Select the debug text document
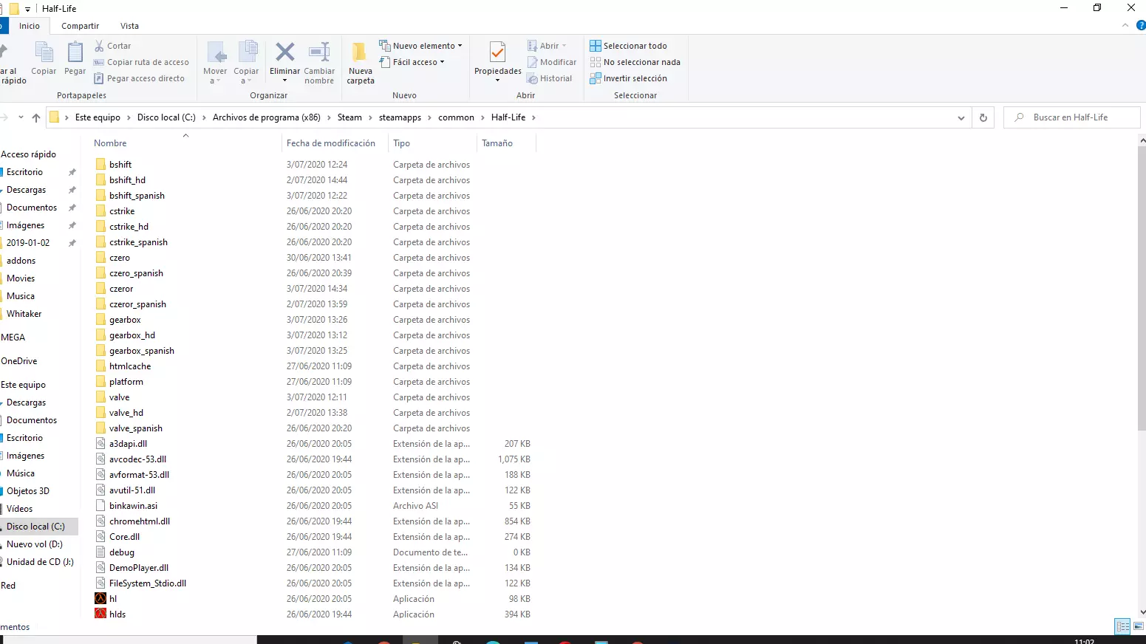The width and height of the screenshot is (1146, 644). coord(122,552)
